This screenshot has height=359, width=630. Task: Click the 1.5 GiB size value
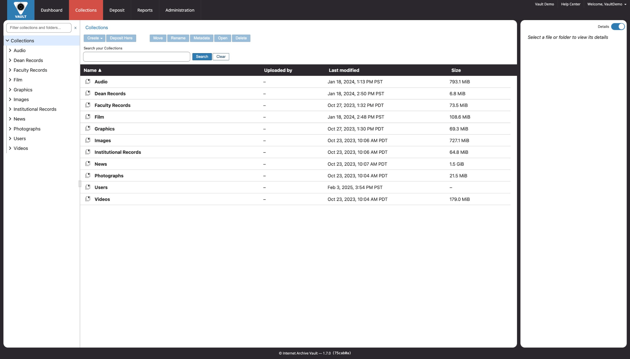point(457,164)
